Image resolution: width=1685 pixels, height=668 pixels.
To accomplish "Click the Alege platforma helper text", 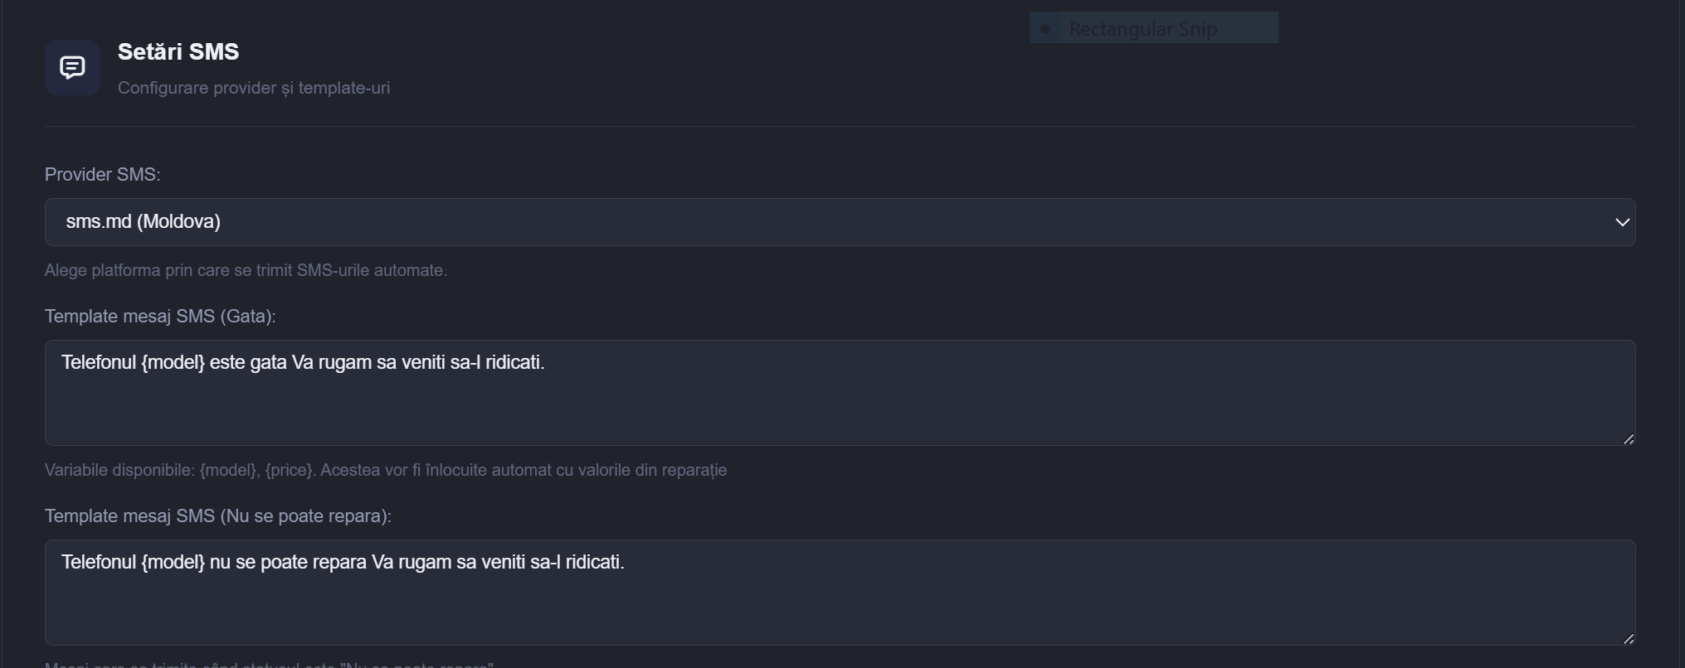I will [x=246, y=270].
